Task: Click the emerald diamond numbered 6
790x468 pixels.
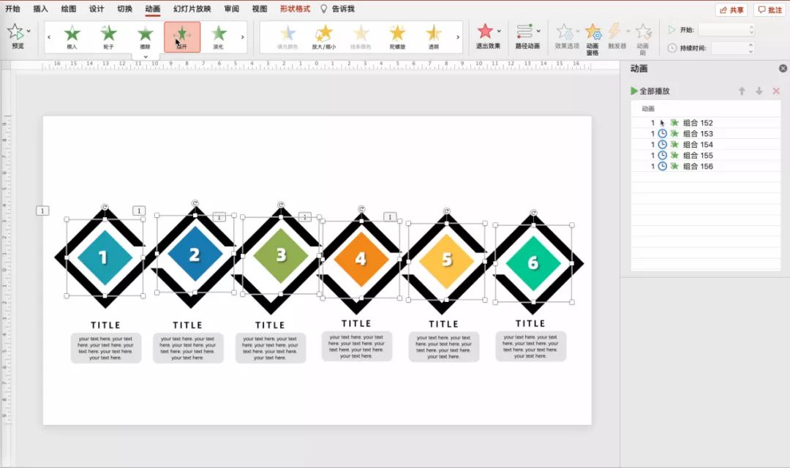Action: pos(533,263)
